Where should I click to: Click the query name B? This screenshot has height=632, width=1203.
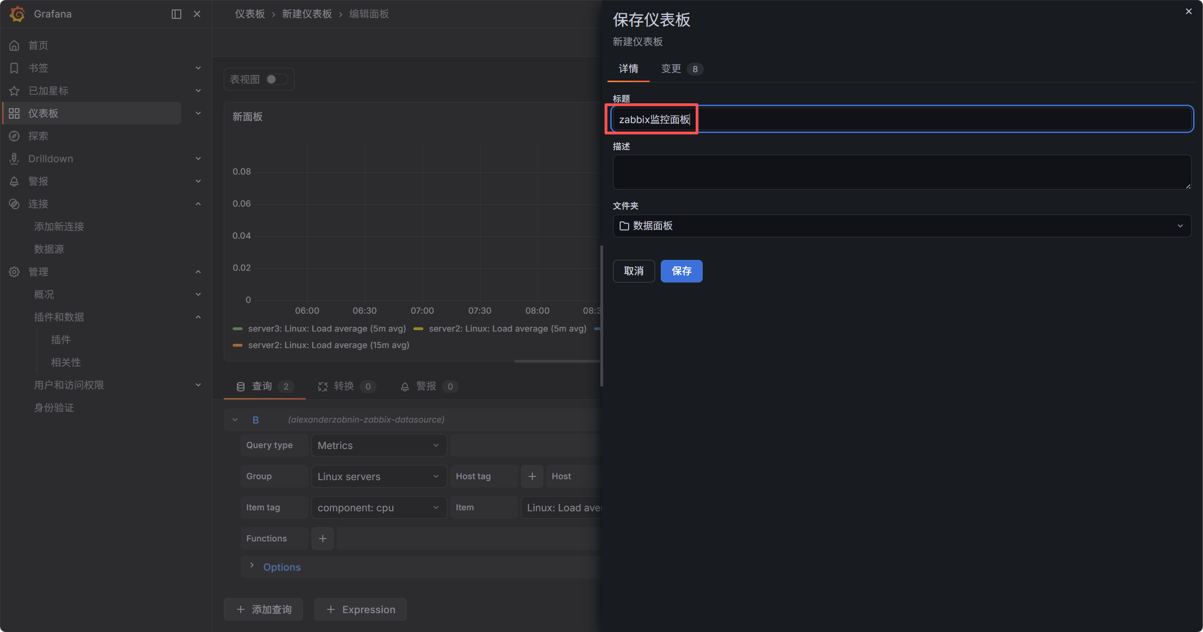tap(256, 420)
